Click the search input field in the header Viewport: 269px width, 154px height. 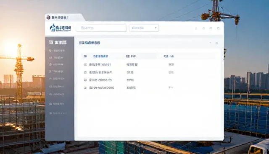coord(101,28)
